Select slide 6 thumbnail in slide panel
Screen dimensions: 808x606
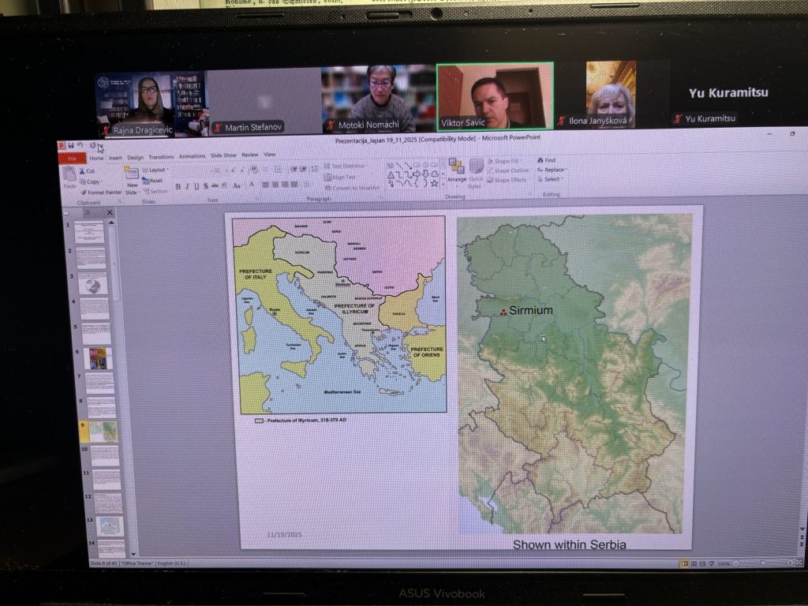(99, 357)
